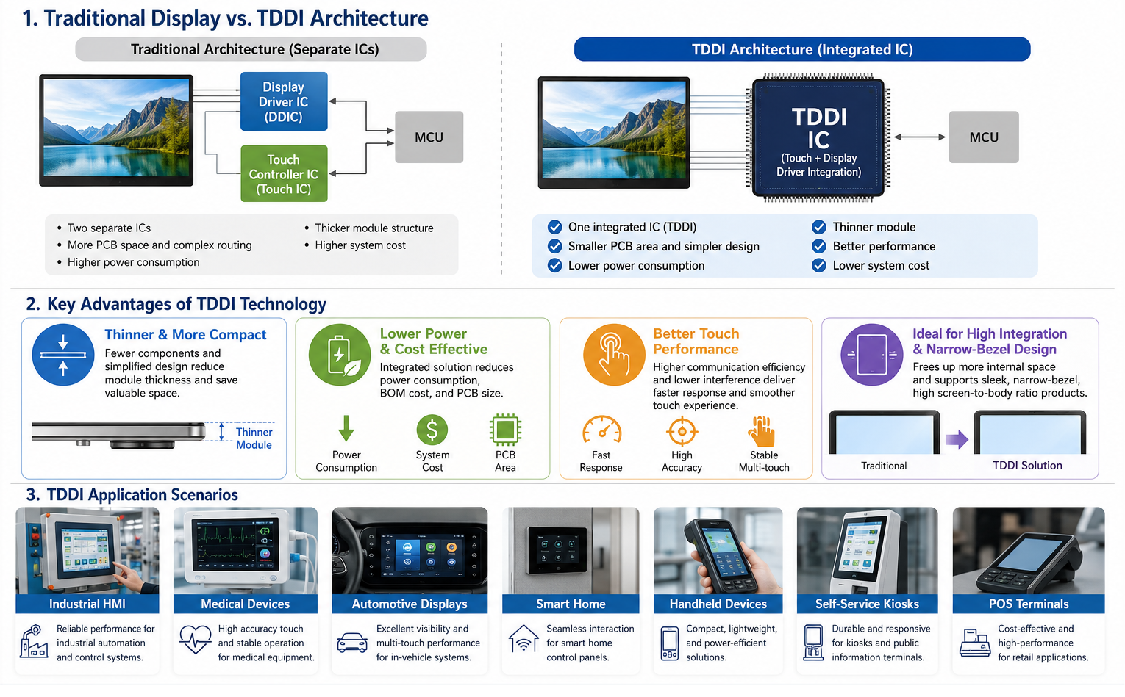1125x697 pixels.
Task: Click the checkmark beside Better performance
Action: coord(819,246)
